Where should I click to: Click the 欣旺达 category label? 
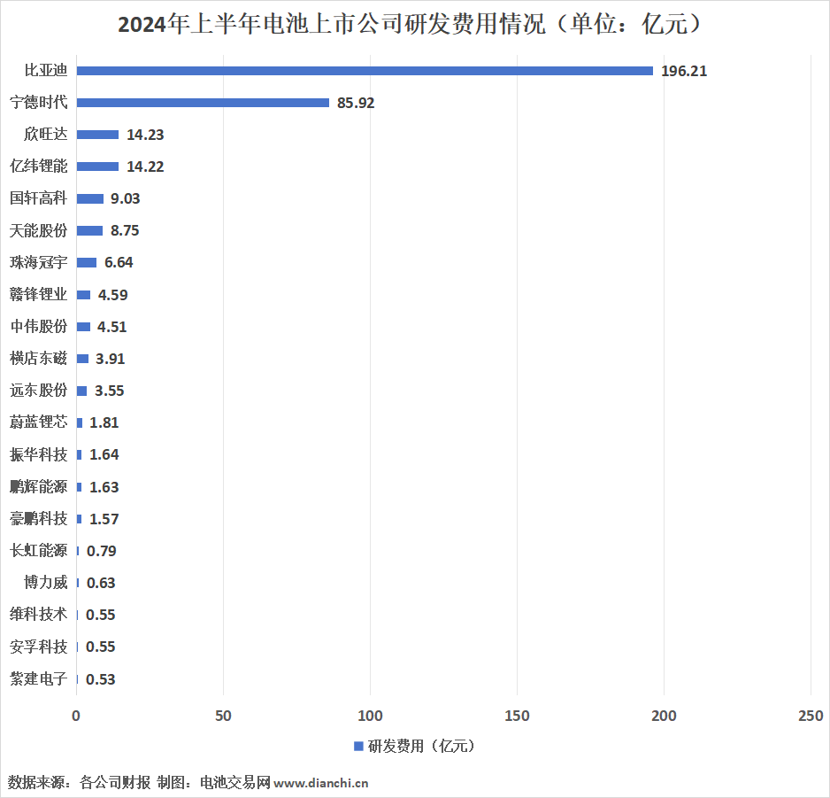(45, 134)
